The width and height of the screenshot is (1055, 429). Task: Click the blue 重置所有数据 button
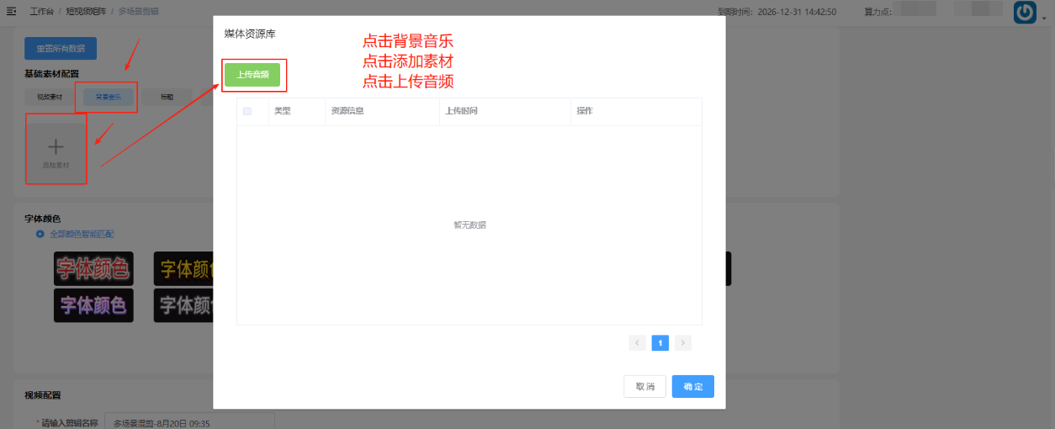pos(61,49)
